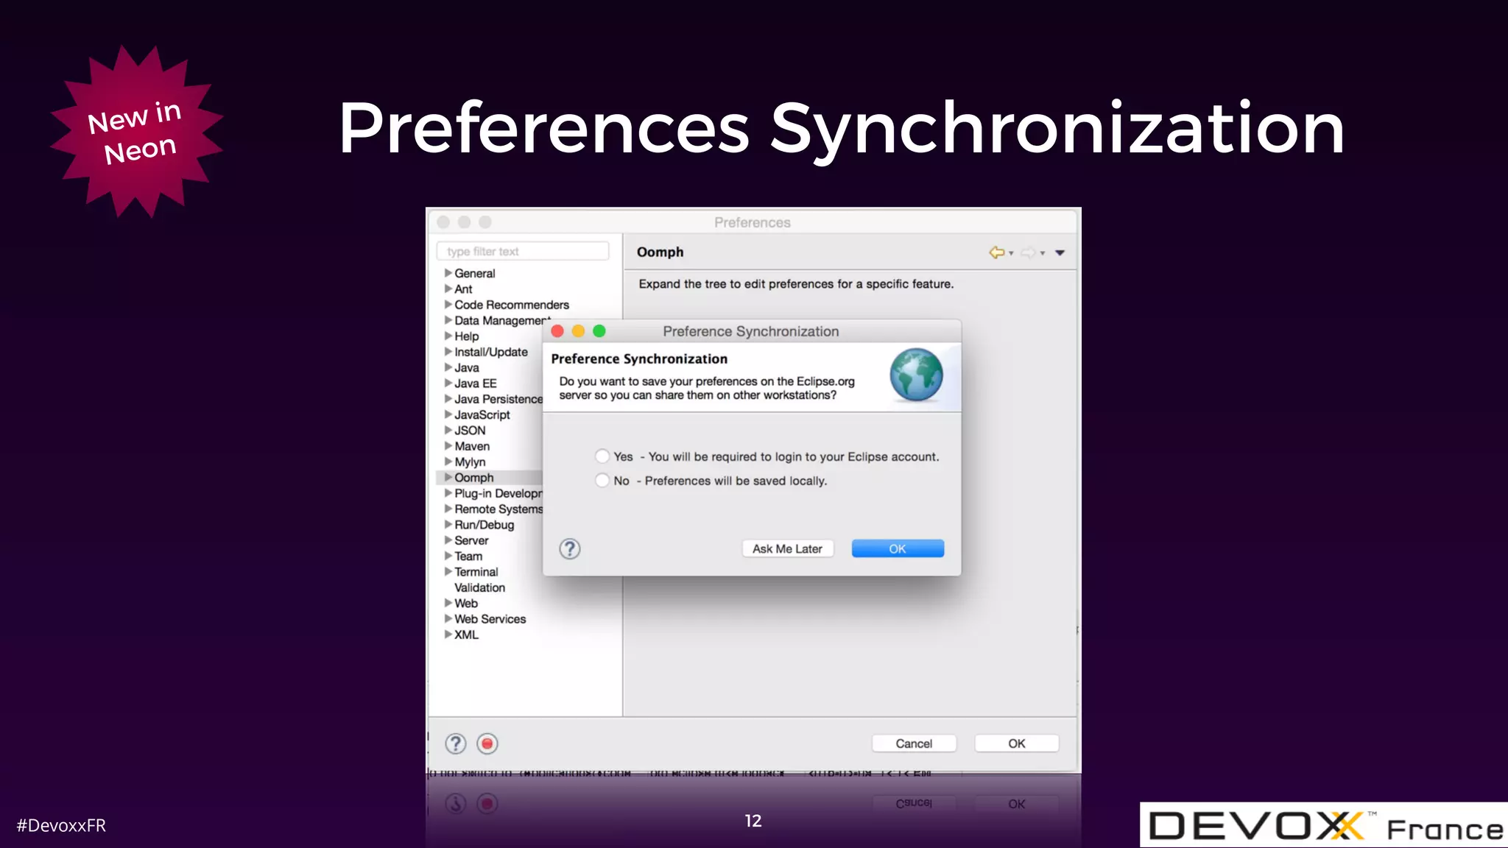Confirm with the blue OK button
This screenshot has width=1508, height=848.
pyautogui.click(x=898, y=548)
